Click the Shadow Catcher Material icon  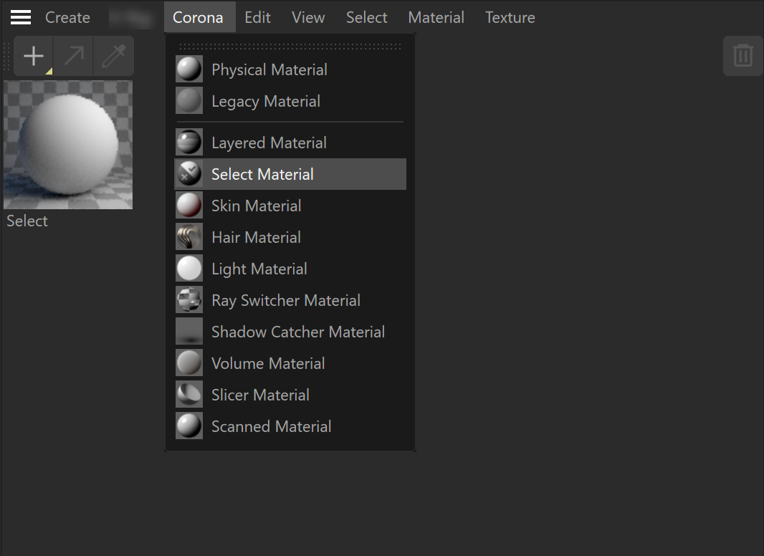(189, 331)
